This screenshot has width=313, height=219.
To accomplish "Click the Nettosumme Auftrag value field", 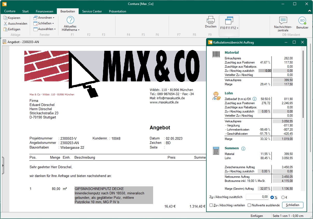I will click(x=283, y=177).
